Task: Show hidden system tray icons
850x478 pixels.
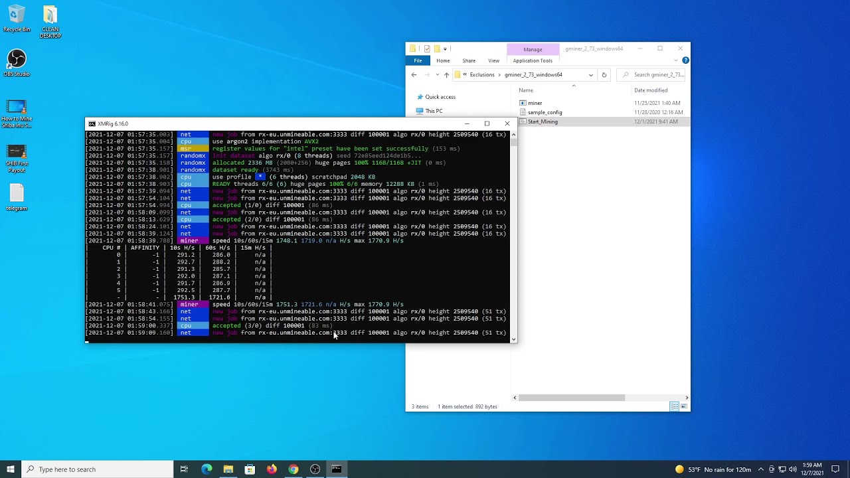Action: pos(761,469)
